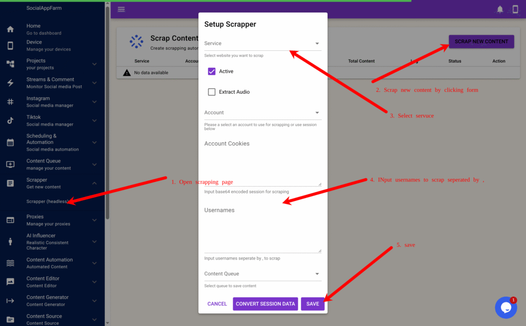This screenshot has height=326, width=526.
Task: Click the Tiktok music note icon
Action: click(x=10, y=120)
